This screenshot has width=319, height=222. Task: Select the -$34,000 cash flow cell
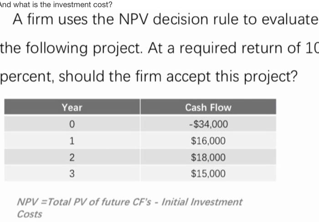[x=208, y=124]
